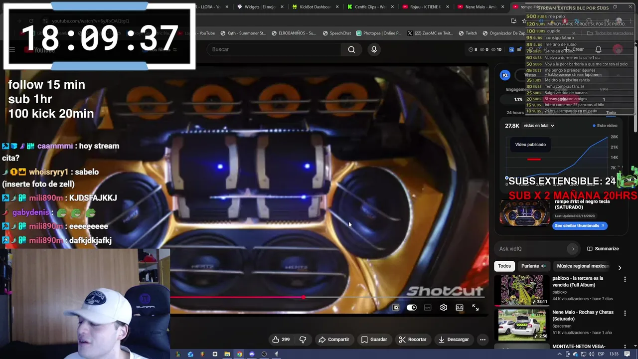Show more filter chips with right arrow

click(x=620, y=268)
